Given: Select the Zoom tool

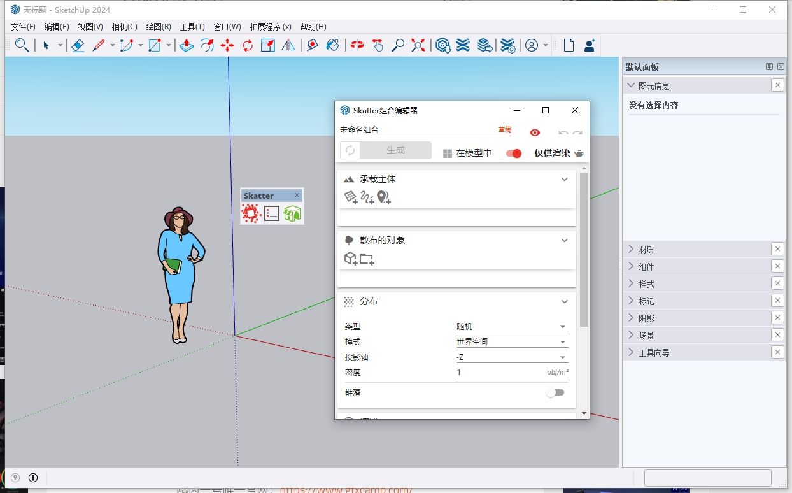Looking at the screenshot, I should pyautogui.click(x=398, y=45).
